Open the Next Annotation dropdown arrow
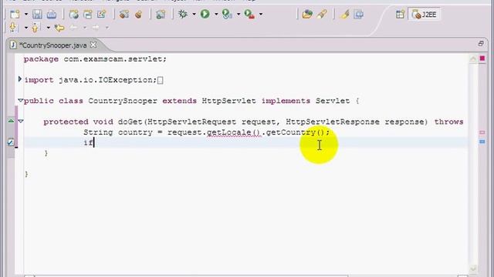The width and height of the screenshot is (494, 277). click(x=26, y=28)
